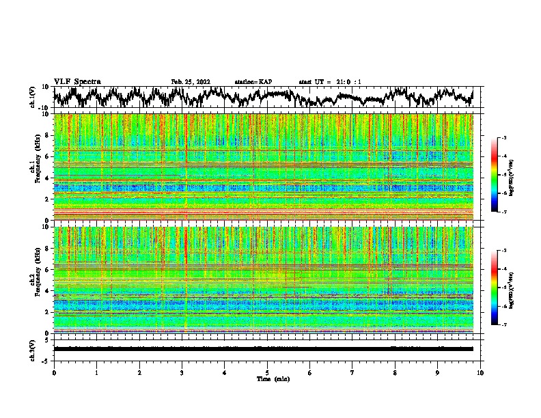Click the ch.2 'Frequency (kHz)' axis label
This screenshot has width=541, height=418.
(x=38, y=272)
